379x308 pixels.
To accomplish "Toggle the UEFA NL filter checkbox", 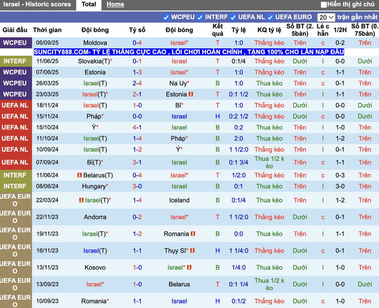I will point(233,17).
